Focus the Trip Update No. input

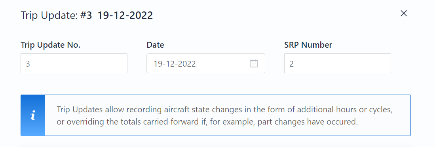(x=74, y=63)
